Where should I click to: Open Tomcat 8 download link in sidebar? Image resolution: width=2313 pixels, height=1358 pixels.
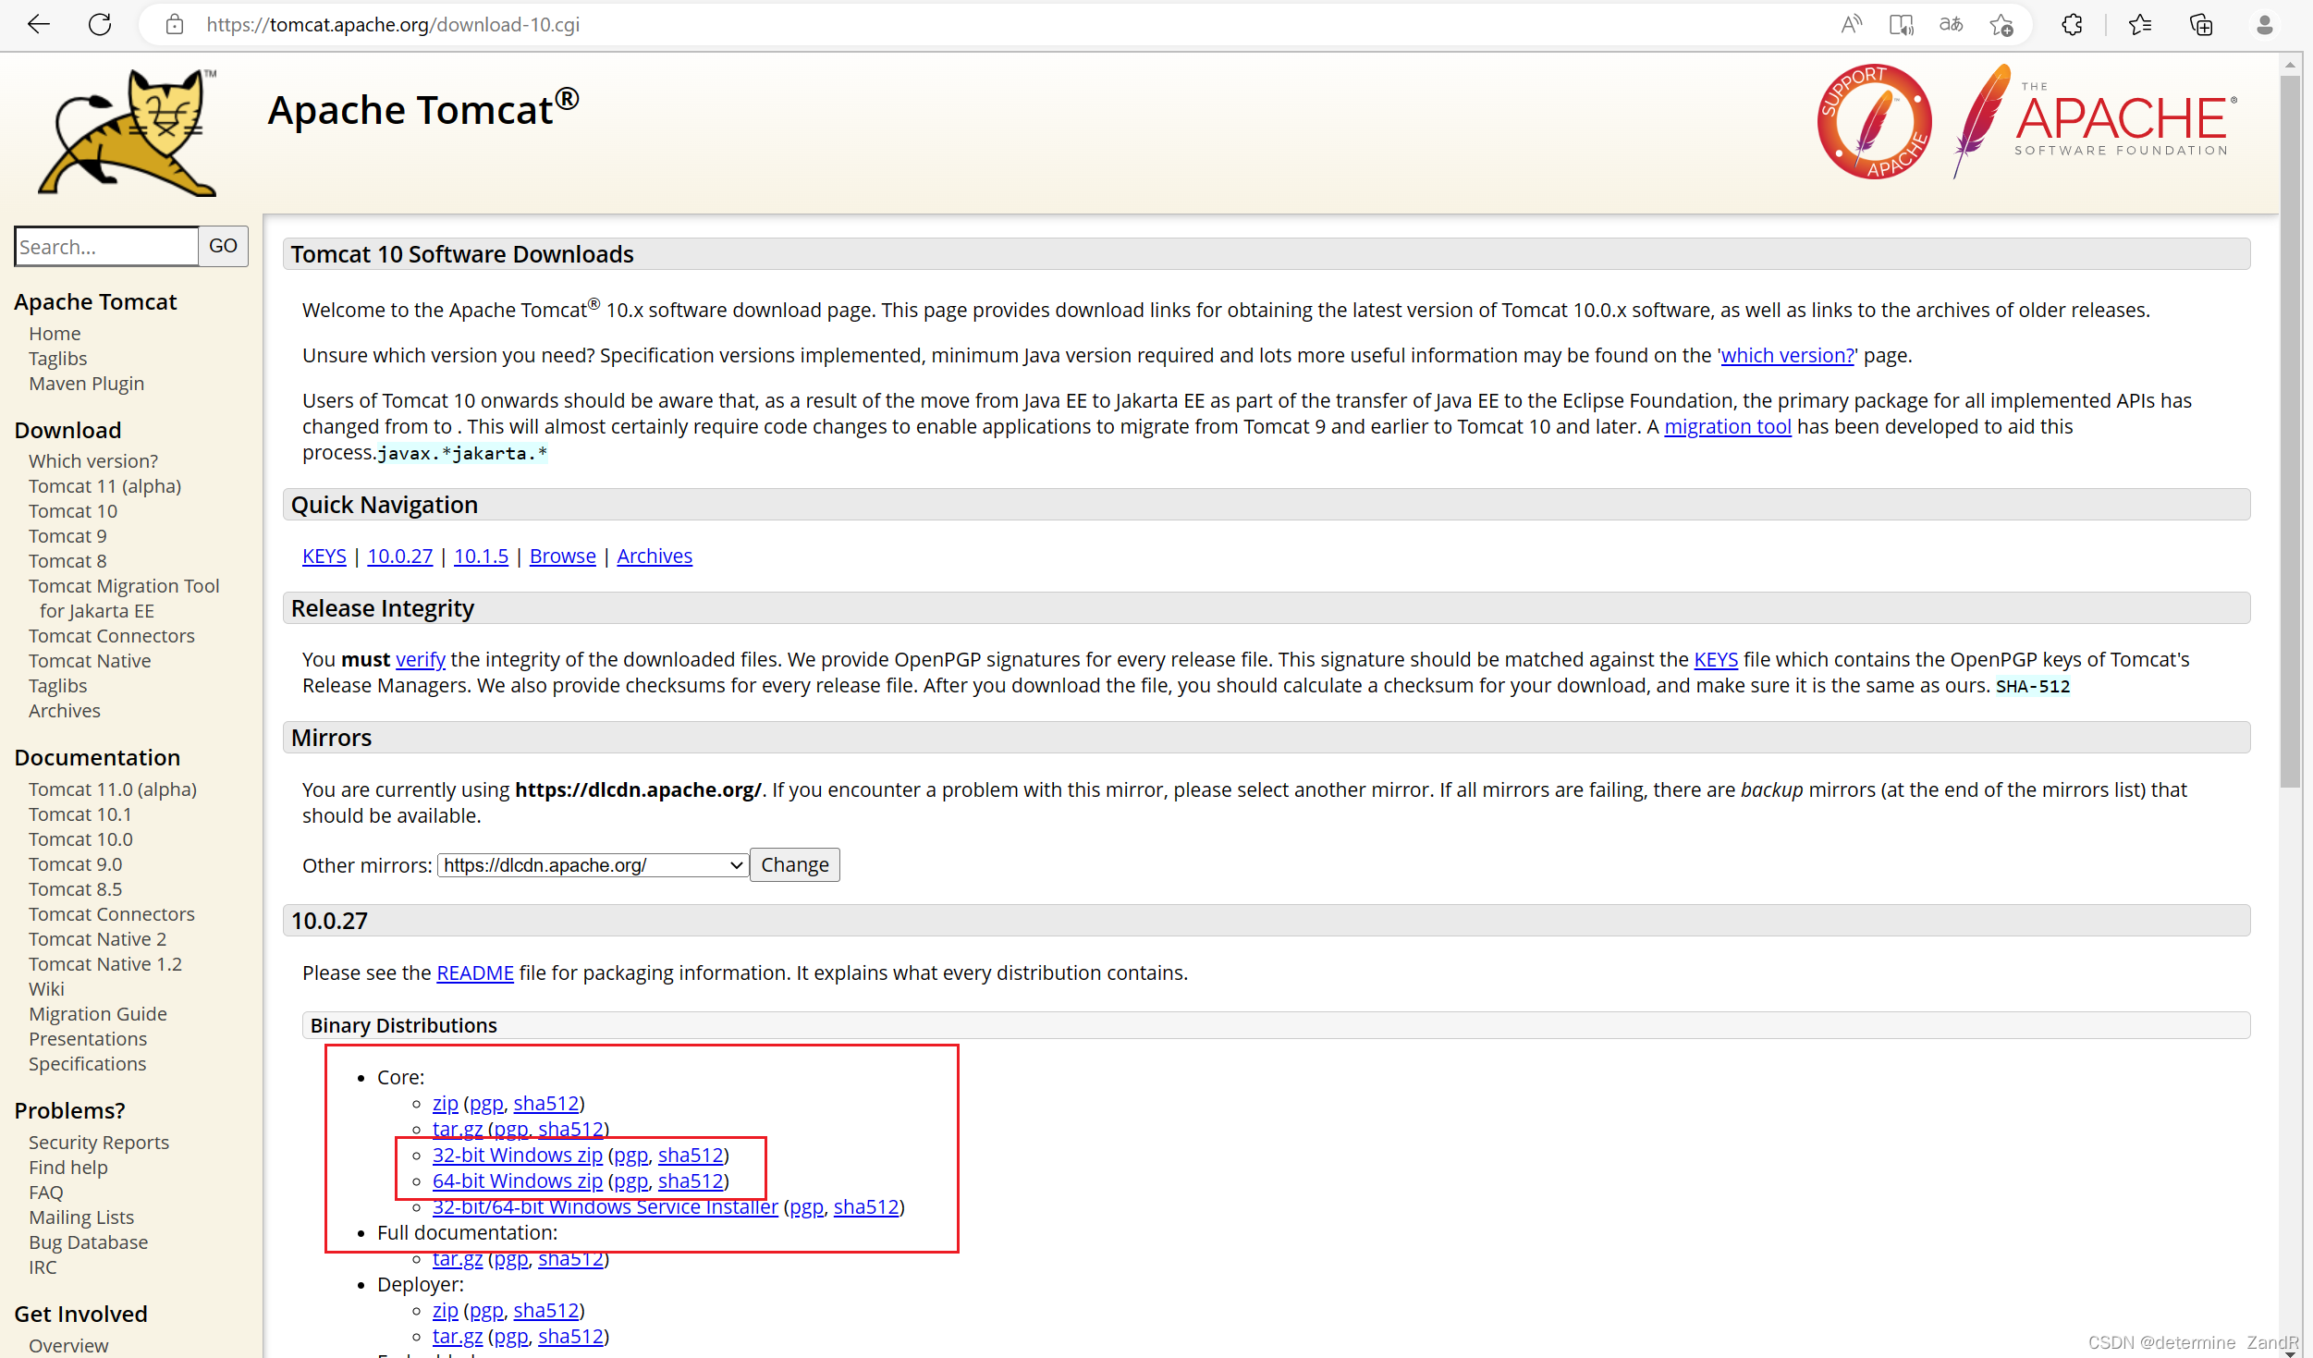[x=67, y=560]
